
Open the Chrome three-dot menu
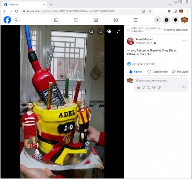[187, 11]
